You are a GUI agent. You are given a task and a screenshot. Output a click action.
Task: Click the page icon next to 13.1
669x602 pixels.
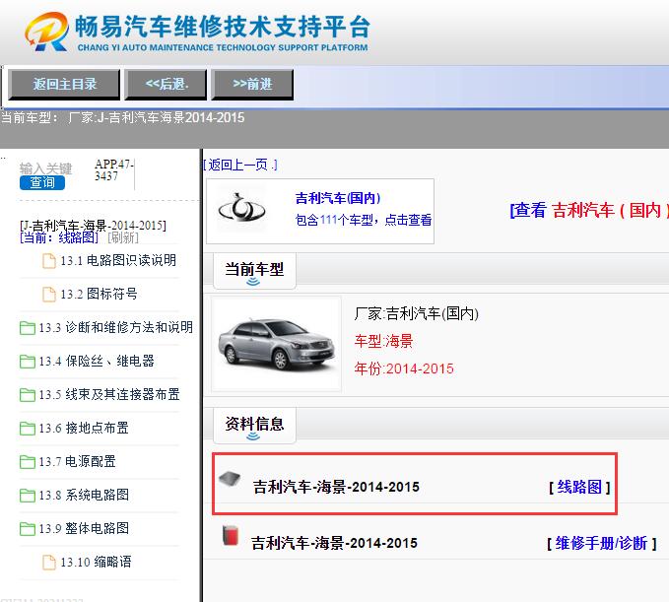(x=49, y=261)
